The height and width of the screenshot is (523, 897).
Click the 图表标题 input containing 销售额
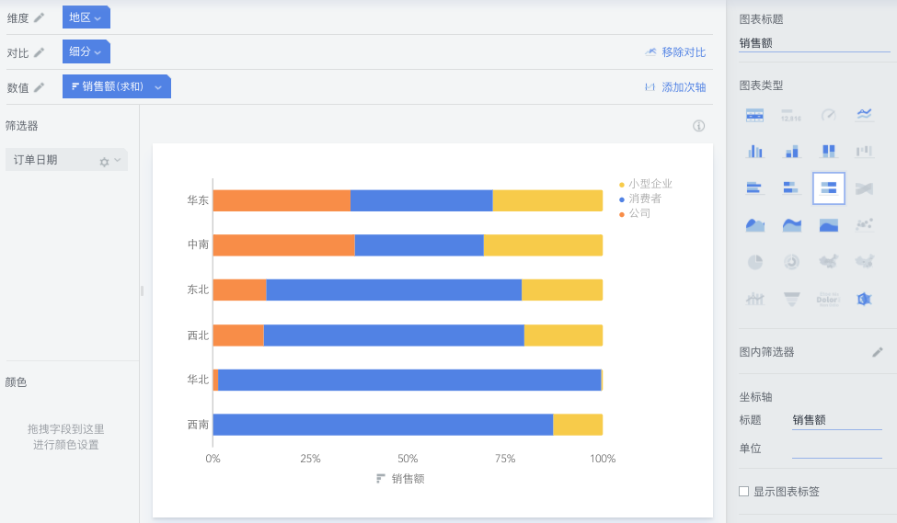tap(814, 43)
